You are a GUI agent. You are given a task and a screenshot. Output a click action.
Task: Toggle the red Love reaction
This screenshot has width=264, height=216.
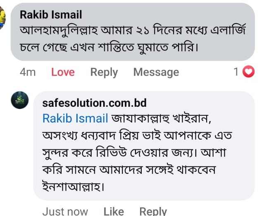(x=63, y=72)
